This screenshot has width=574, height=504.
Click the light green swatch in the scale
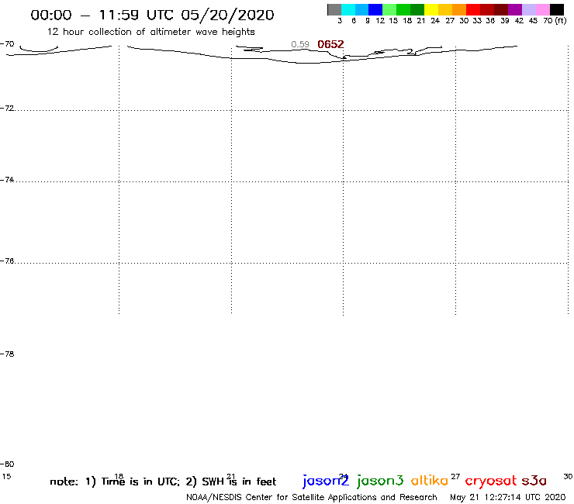tap(389, 9)
